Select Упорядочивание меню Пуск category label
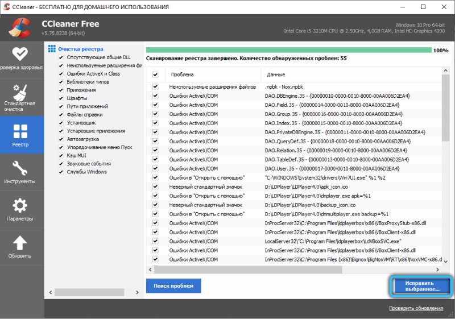 99,147
